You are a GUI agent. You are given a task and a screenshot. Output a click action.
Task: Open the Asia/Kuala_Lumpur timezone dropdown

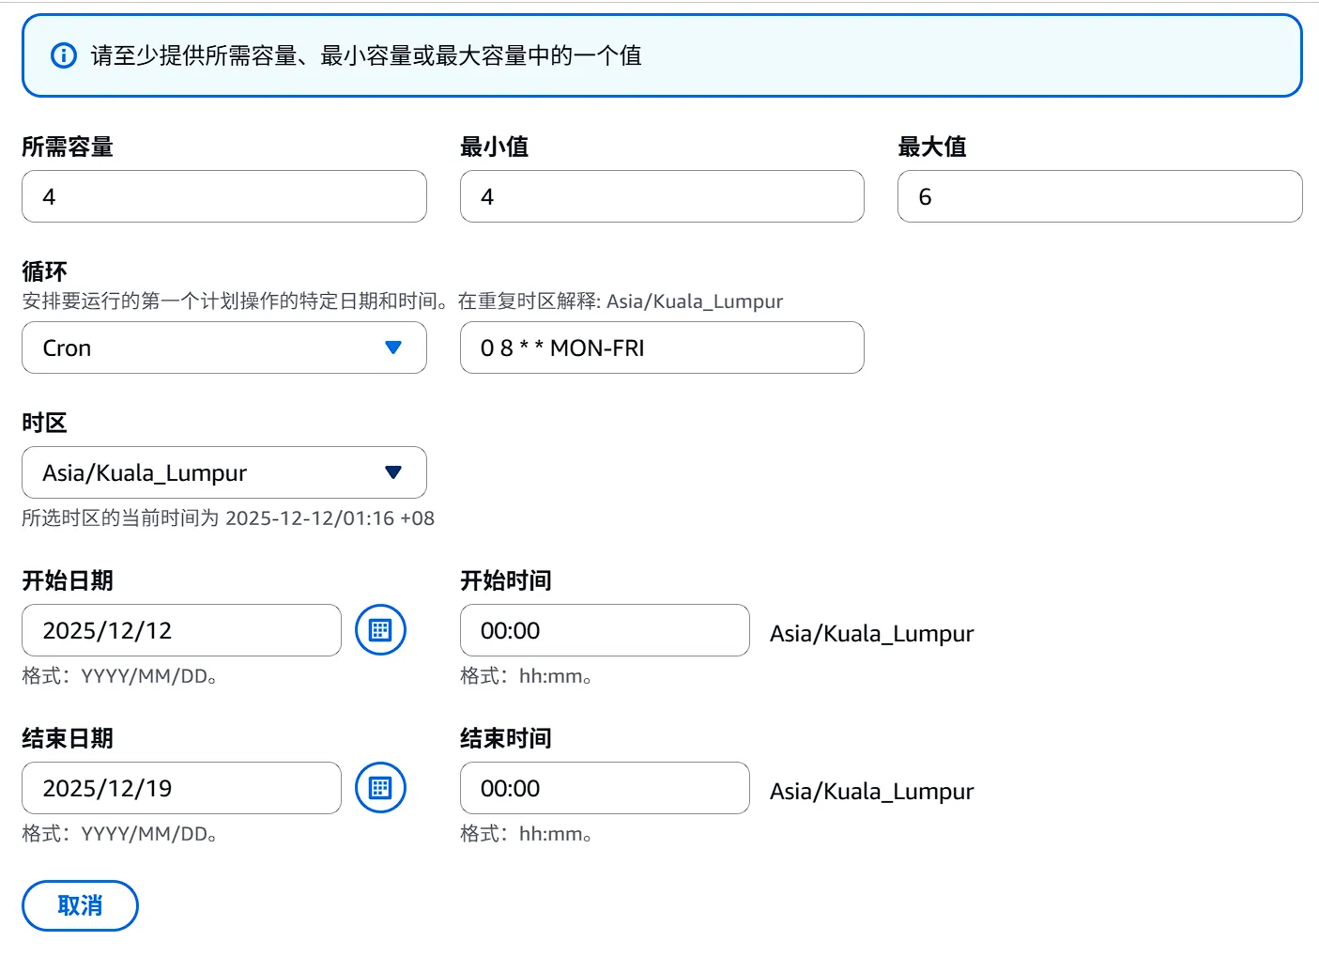223,472
